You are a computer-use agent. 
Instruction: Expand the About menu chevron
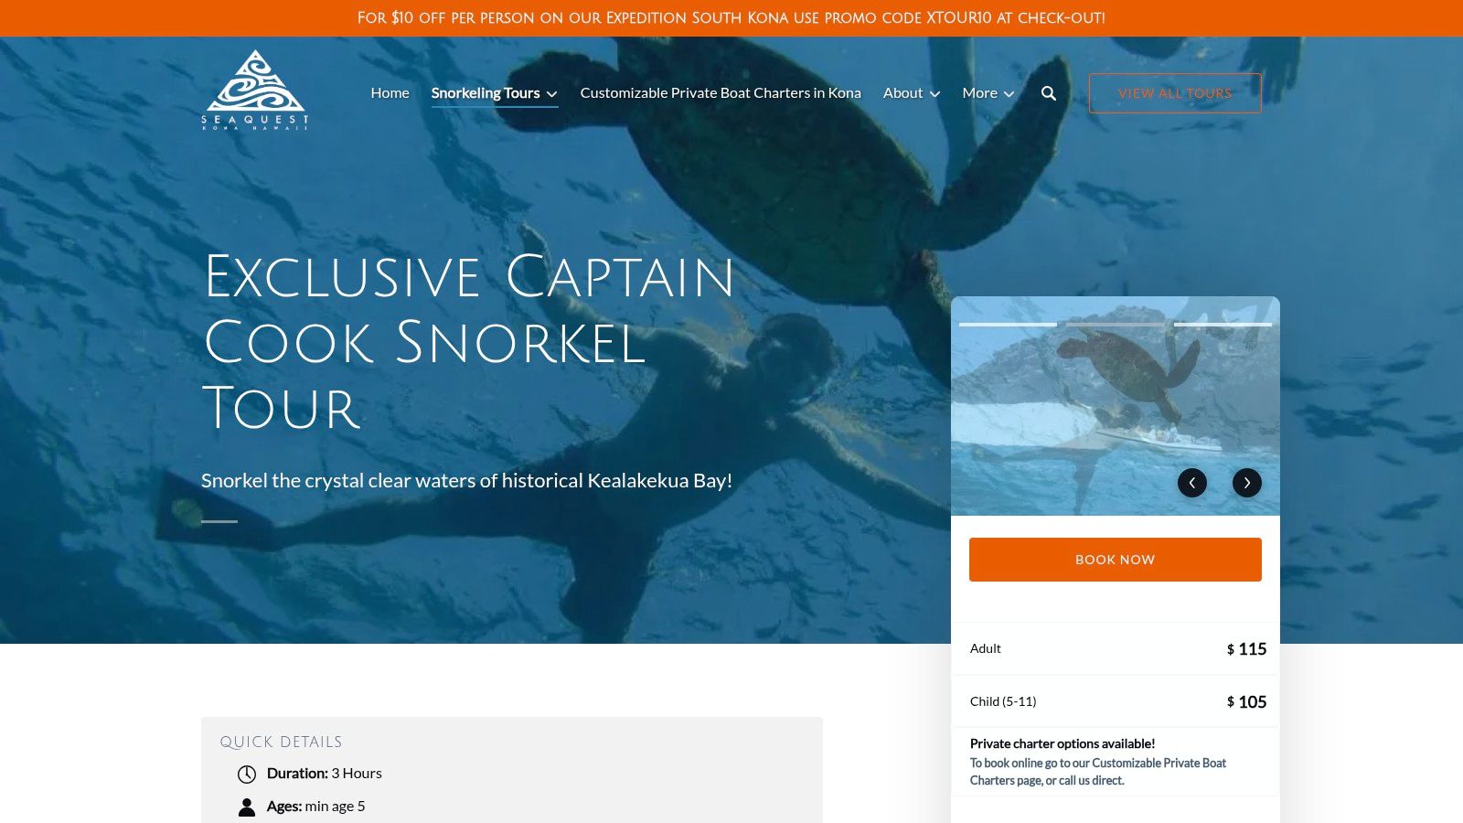[x=934, y=94]
